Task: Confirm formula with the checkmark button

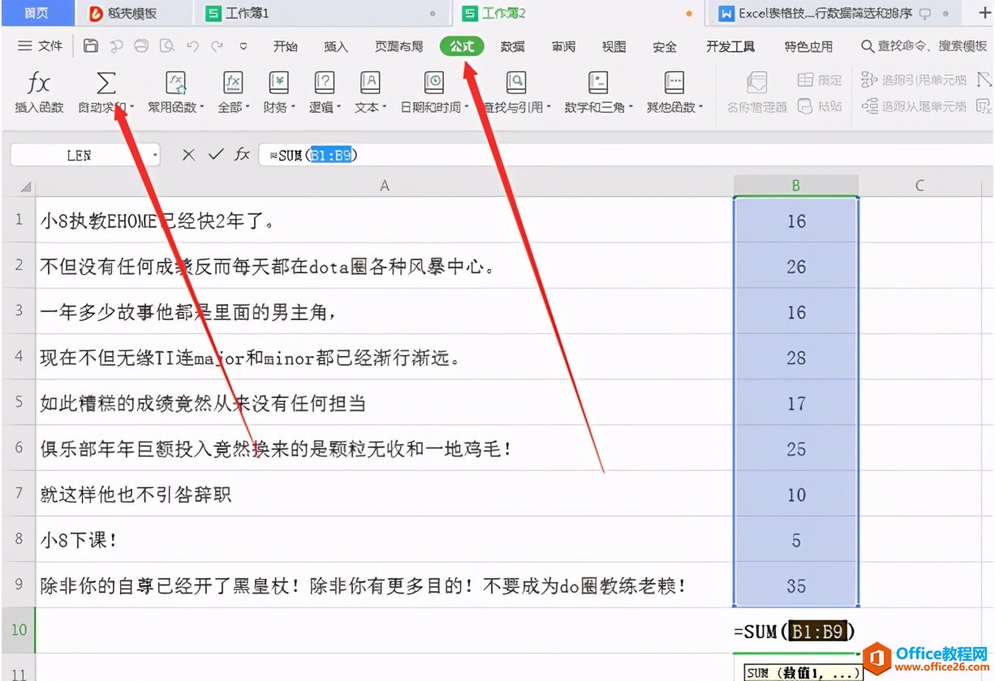Action: 215,155
